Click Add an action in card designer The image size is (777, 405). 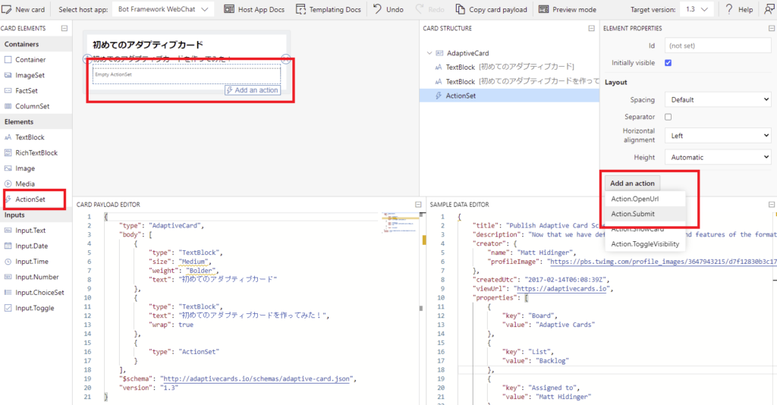click(x=253, y=90)
